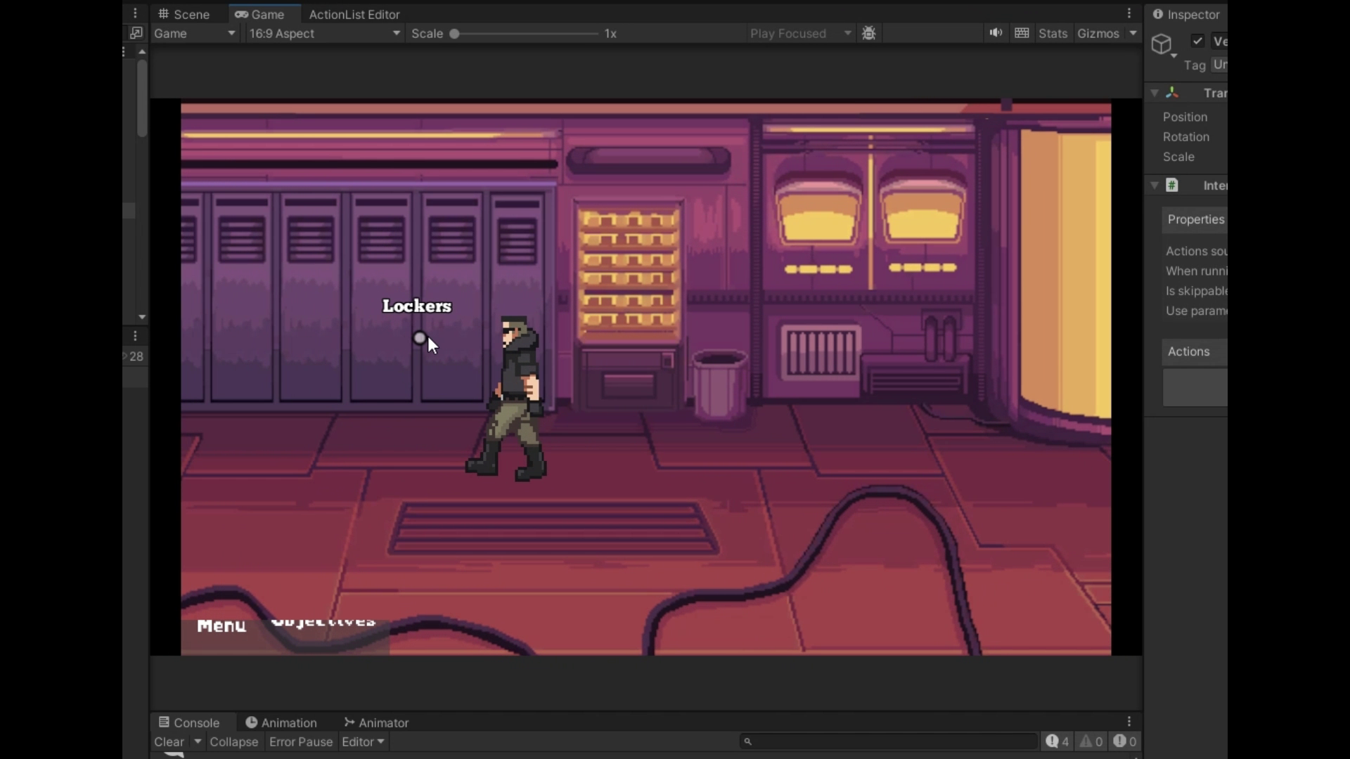This screenshot has width=1350, height=759.
Task: Switch to the Scene tab
Action: pyautogui.click(x=184, y=14)
